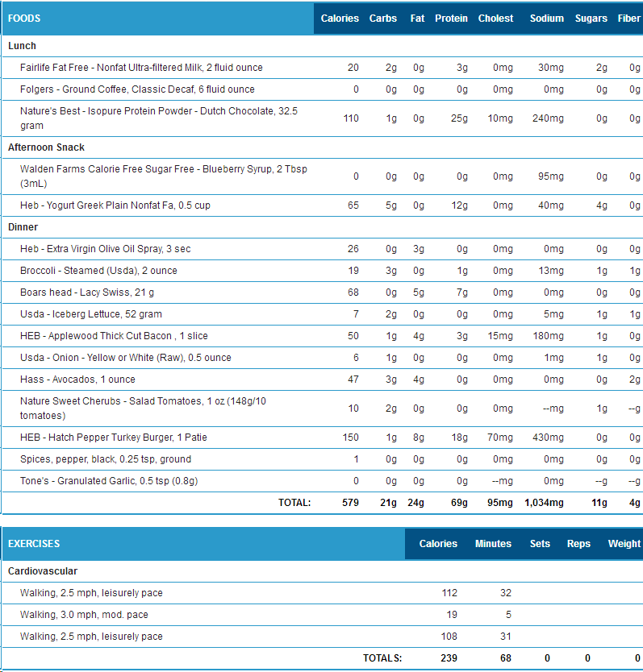Click the Weight column header
643x672 pixels.
pyautogui.click(x=624, y=544)
